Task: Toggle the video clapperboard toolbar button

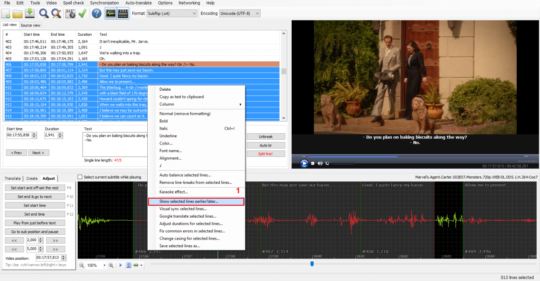Action: coord(123,14)
